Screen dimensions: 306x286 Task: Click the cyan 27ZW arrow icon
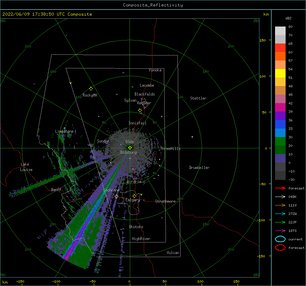280,214
